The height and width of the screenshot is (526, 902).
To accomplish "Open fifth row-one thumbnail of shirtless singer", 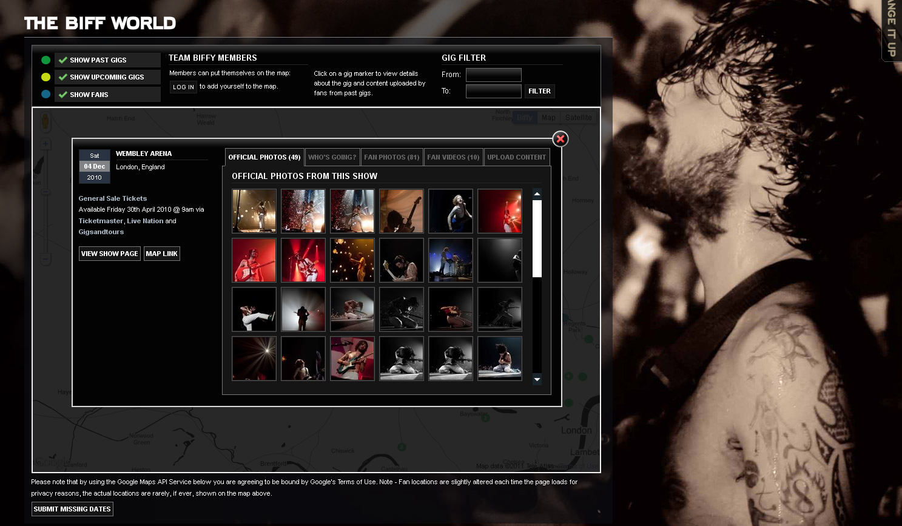I will [x=451, y=211].
